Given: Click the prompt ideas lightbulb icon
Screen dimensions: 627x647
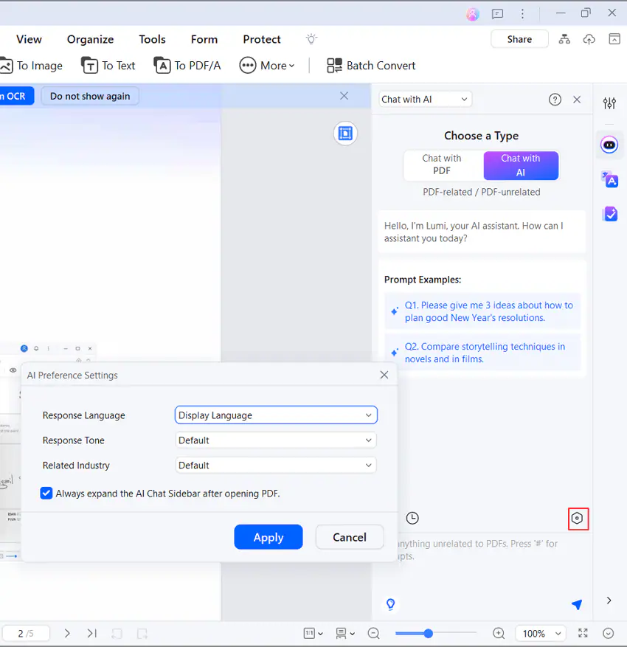Looking at the screenshot, I should 390,604.
